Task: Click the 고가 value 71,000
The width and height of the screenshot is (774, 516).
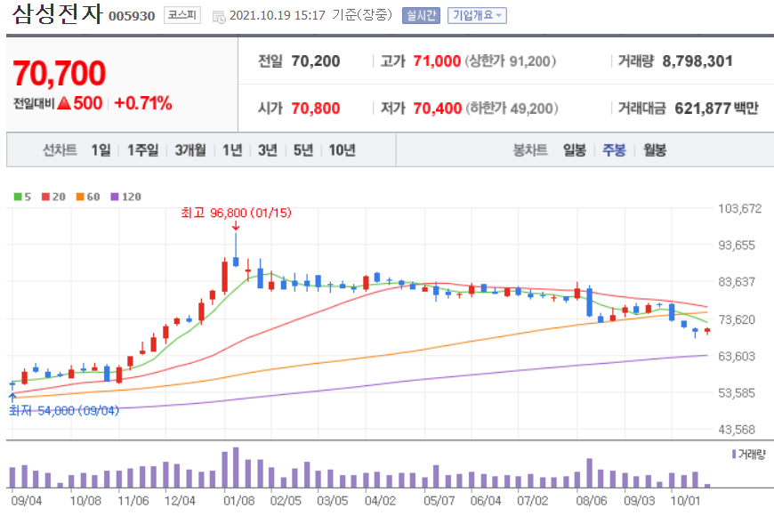Action: (437, 61)
